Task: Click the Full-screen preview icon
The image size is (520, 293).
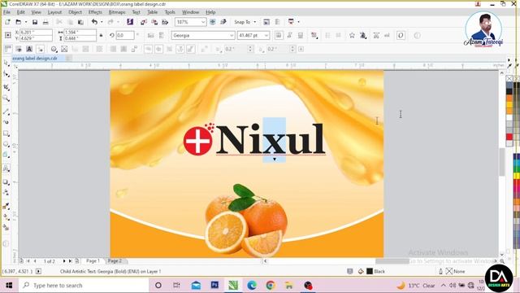Action: point(213,22)
